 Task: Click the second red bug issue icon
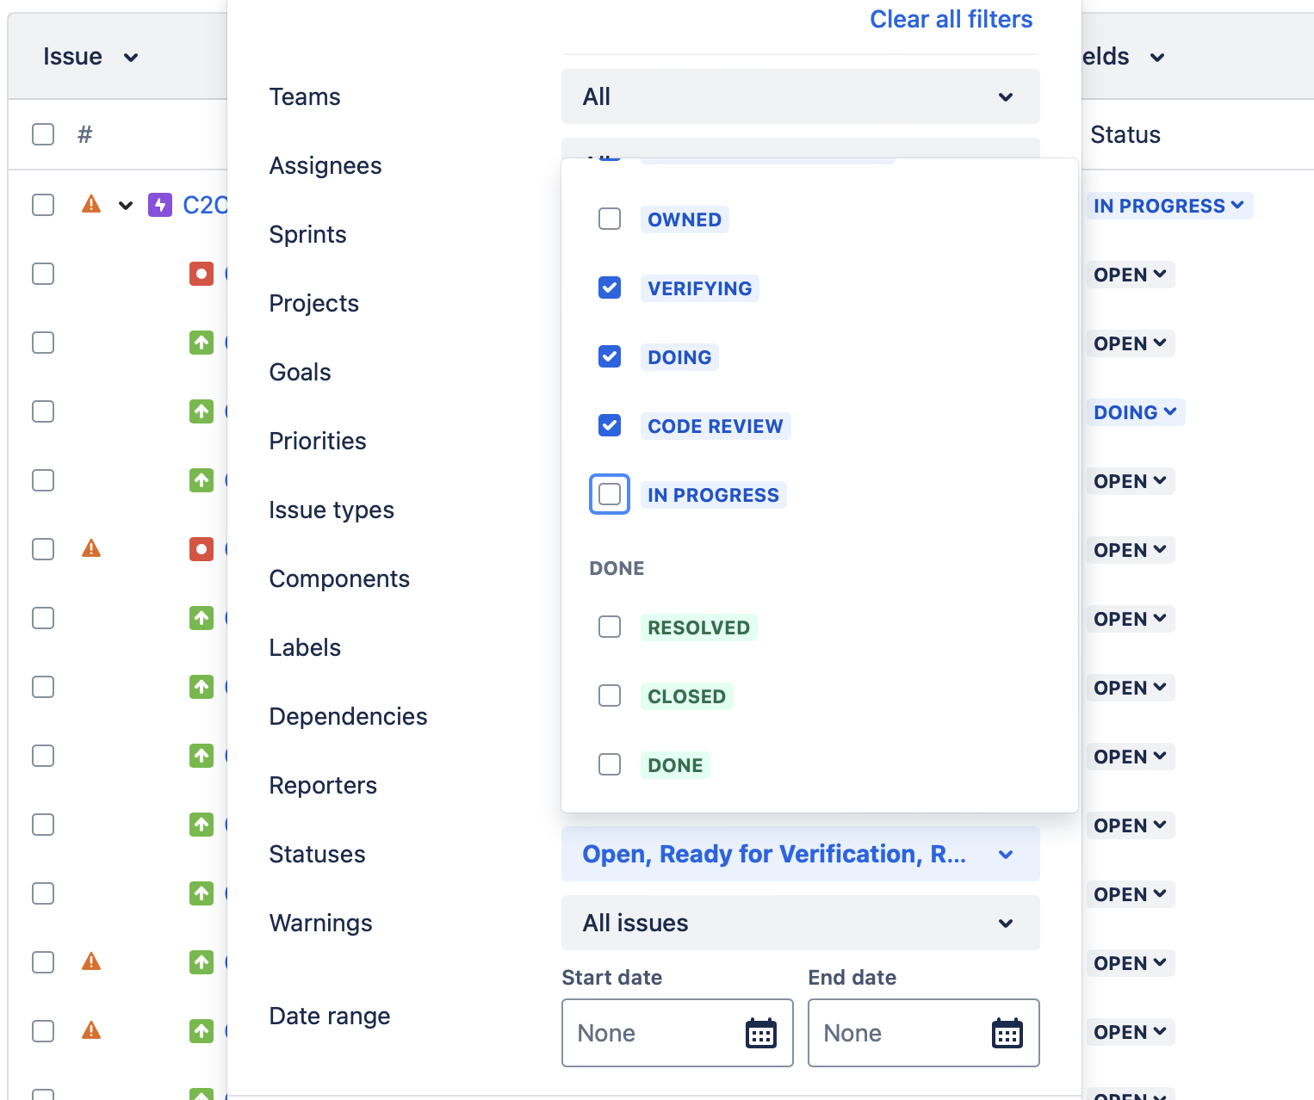(x=201, y=549)
